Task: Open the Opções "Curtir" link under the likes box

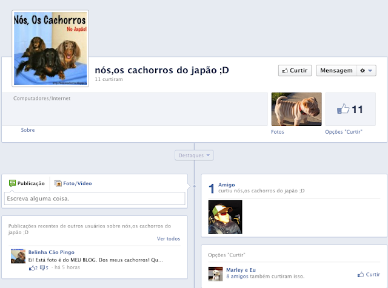Action: [x=344, y=132]
